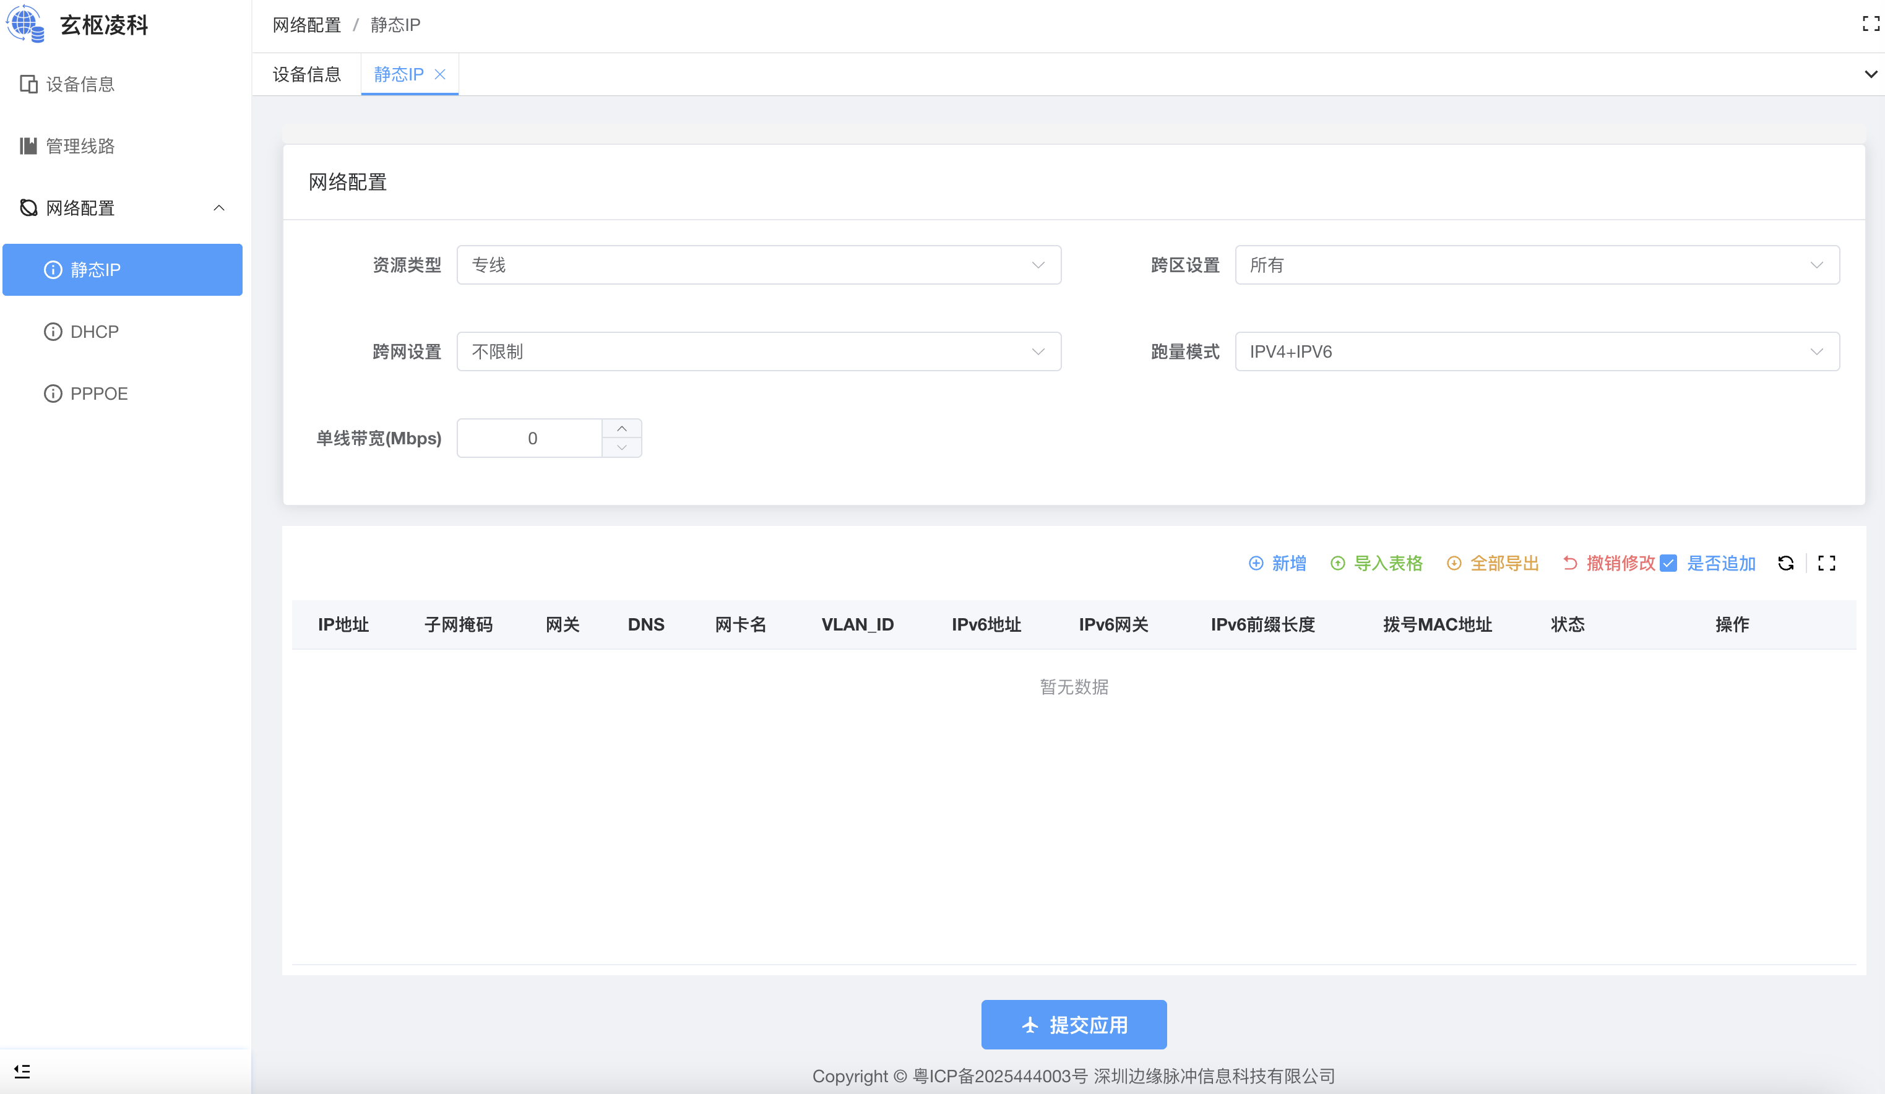The height and width of the screenshot is (1094, 1885).
Task: Toggle the 是否追加 checkbox
Action: [x=1668, y=563]
